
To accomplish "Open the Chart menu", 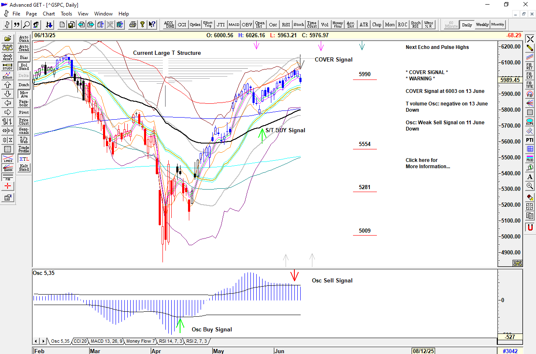I will click(49, 14).
